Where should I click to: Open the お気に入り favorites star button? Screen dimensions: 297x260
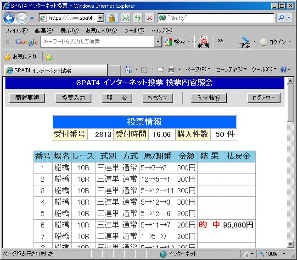pos(20,57)
